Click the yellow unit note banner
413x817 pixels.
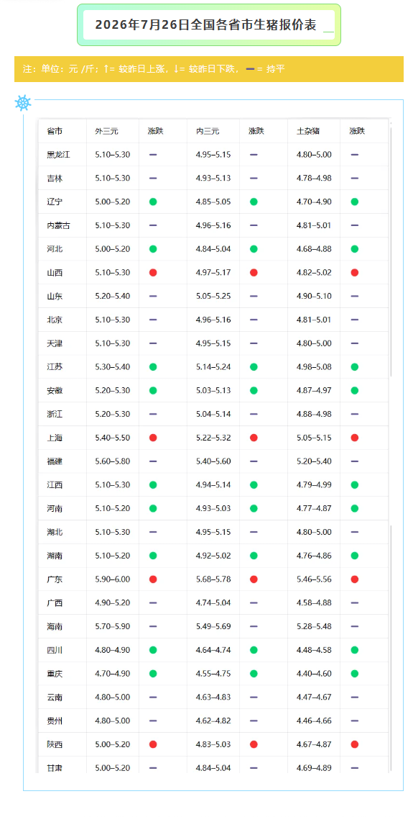(208, 69)
